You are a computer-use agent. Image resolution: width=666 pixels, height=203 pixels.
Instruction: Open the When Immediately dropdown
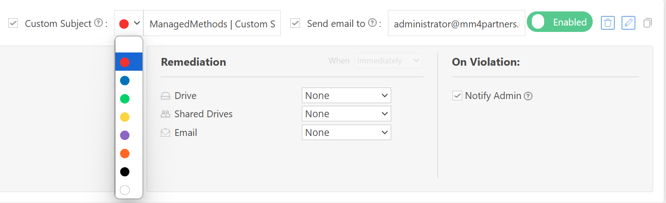(388, 61)
